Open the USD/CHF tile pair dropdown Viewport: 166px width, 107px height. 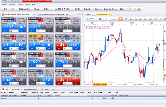pos(12,36)
